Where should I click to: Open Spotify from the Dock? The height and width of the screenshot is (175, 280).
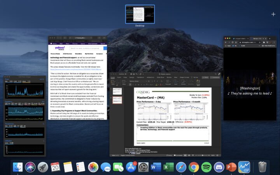(x=206, y=167)
